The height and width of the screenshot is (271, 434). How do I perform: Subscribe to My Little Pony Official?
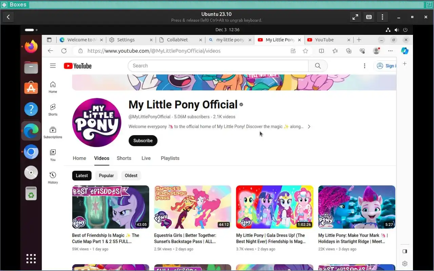click(x=143, y=141)
